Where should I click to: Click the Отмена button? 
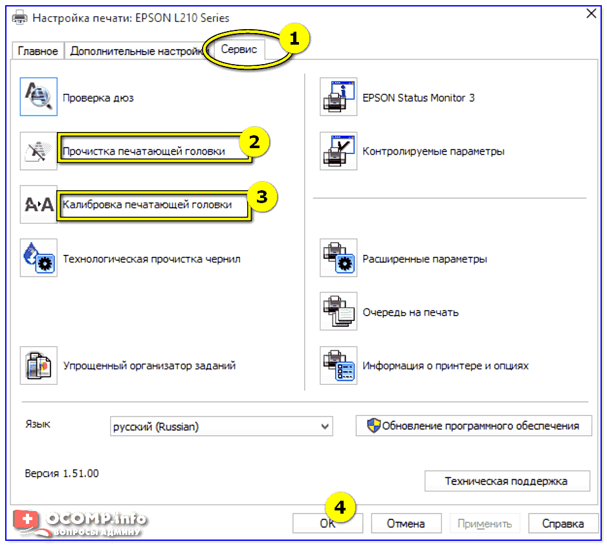pos(406,523)
